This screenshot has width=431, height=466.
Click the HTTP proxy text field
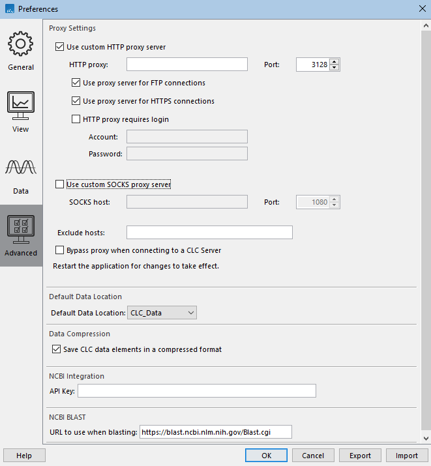pos(187,64)
